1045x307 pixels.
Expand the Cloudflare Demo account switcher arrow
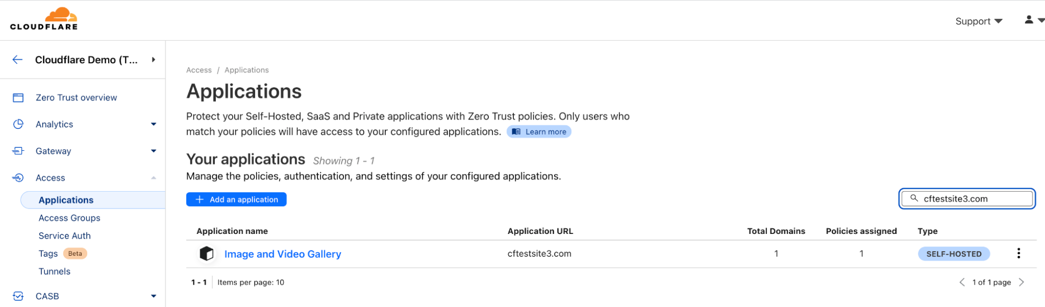[154, 60]
